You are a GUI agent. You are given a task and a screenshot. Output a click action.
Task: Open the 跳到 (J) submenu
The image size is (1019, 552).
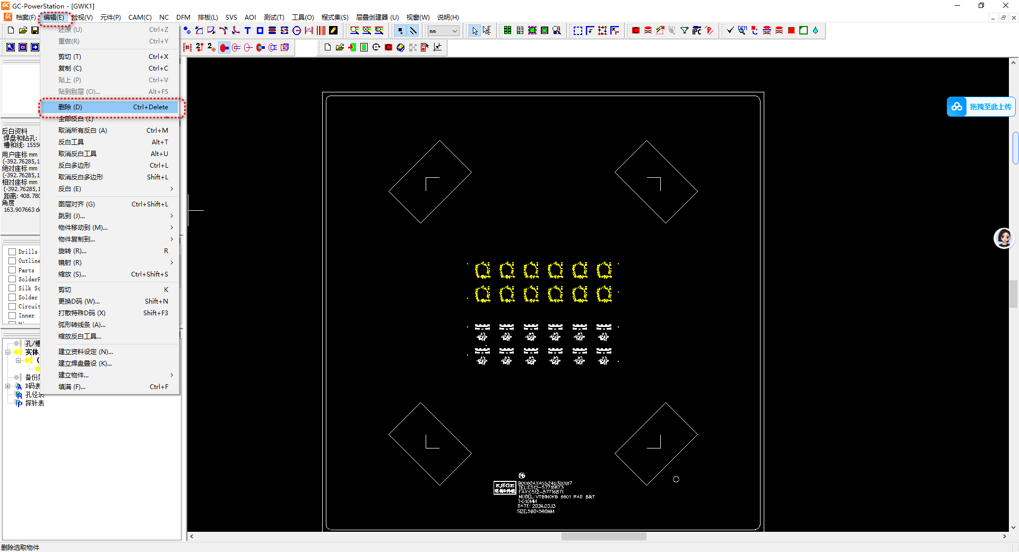(x=110, y=216)
